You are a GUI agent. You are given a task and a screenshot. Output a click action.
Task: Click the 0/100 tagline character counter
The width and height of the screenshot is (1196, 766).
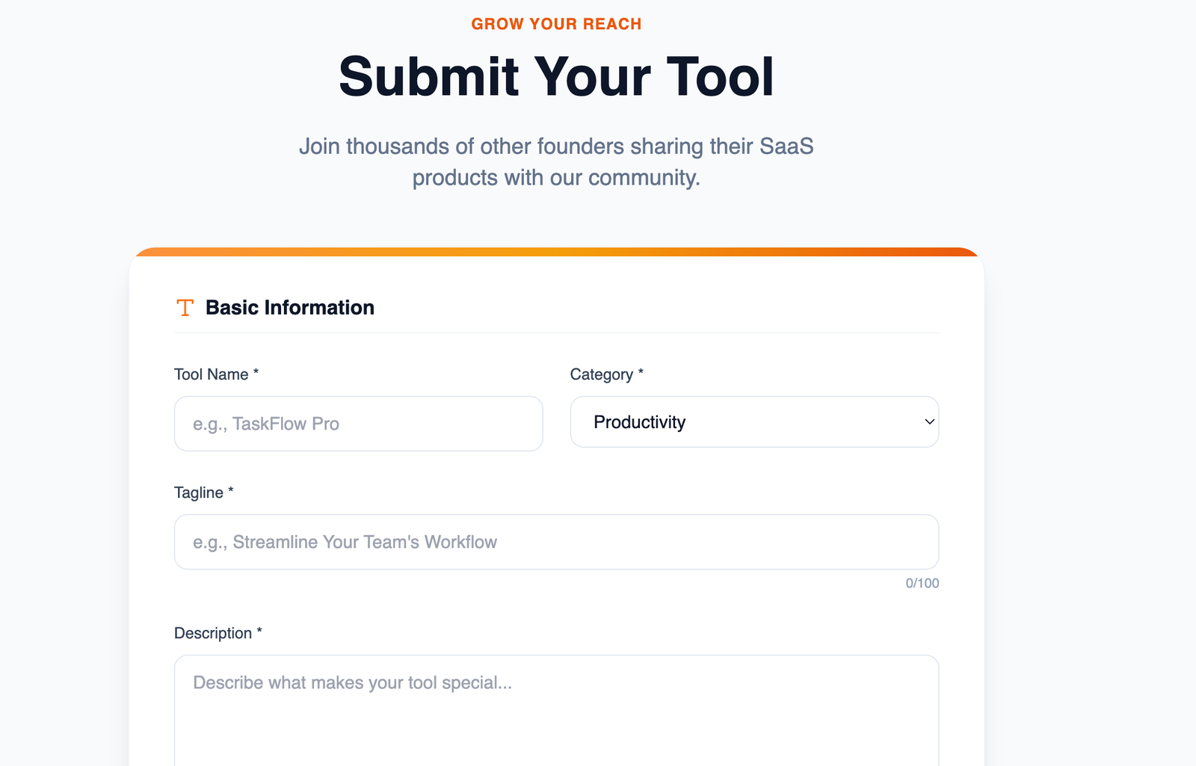922,584
